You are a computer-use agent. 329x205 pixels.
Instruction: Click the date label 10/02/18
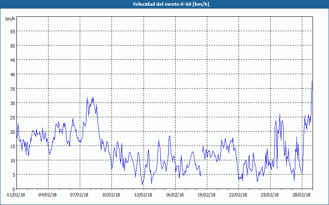click(111, 195)
